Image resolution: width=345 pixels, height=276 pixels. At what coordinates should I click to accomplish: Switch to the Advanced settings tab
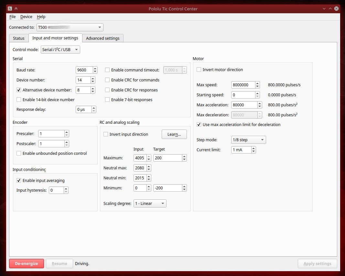102,38
